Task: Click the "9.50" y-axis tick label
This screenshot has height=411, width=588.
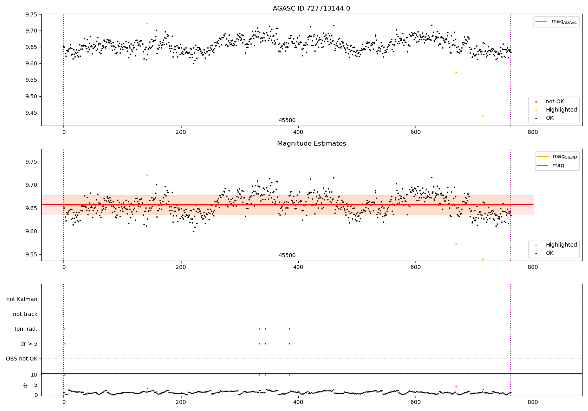Action: [x=31, y=97]
